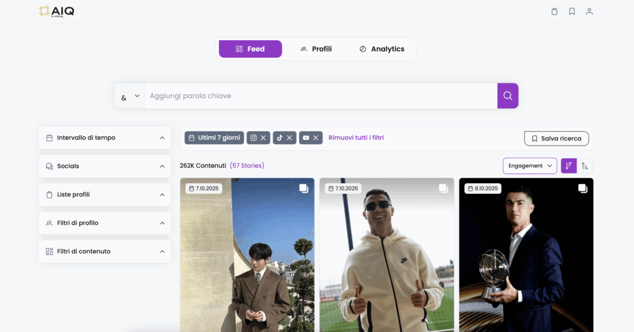Select descending sort order
The image size is (634, 332).
pyautogui.click(x=568, y=166)
